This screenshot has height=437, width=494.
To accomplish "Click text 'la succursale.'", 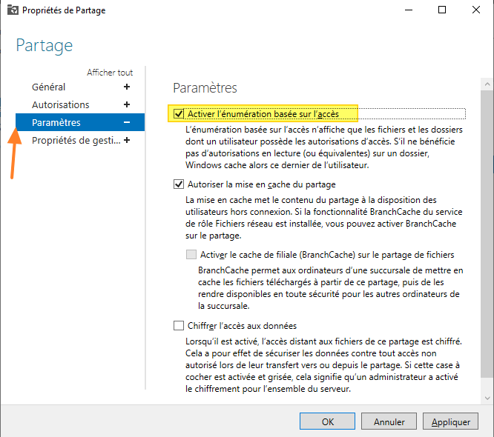I will [224, 305].
